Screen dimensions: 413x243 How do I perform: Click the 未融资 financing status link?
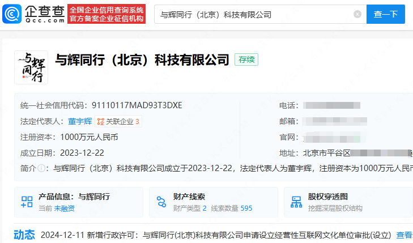pos(64,208)
